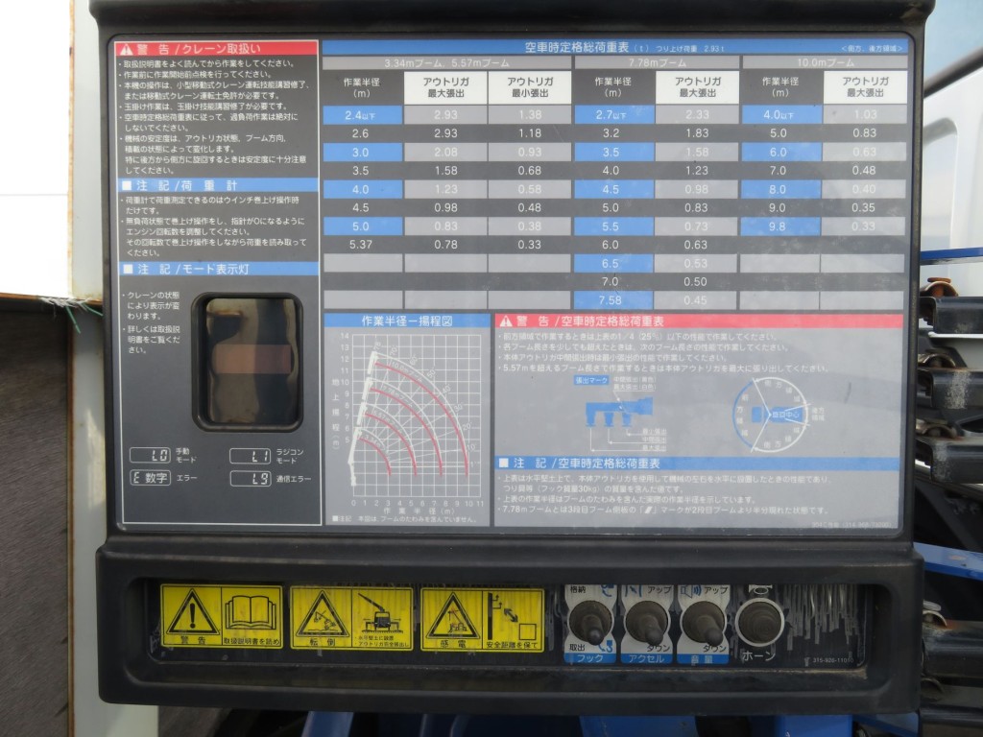Tap the mode indicator display window
The width and height of the screenshot is (983, 737).
point(249,361)
